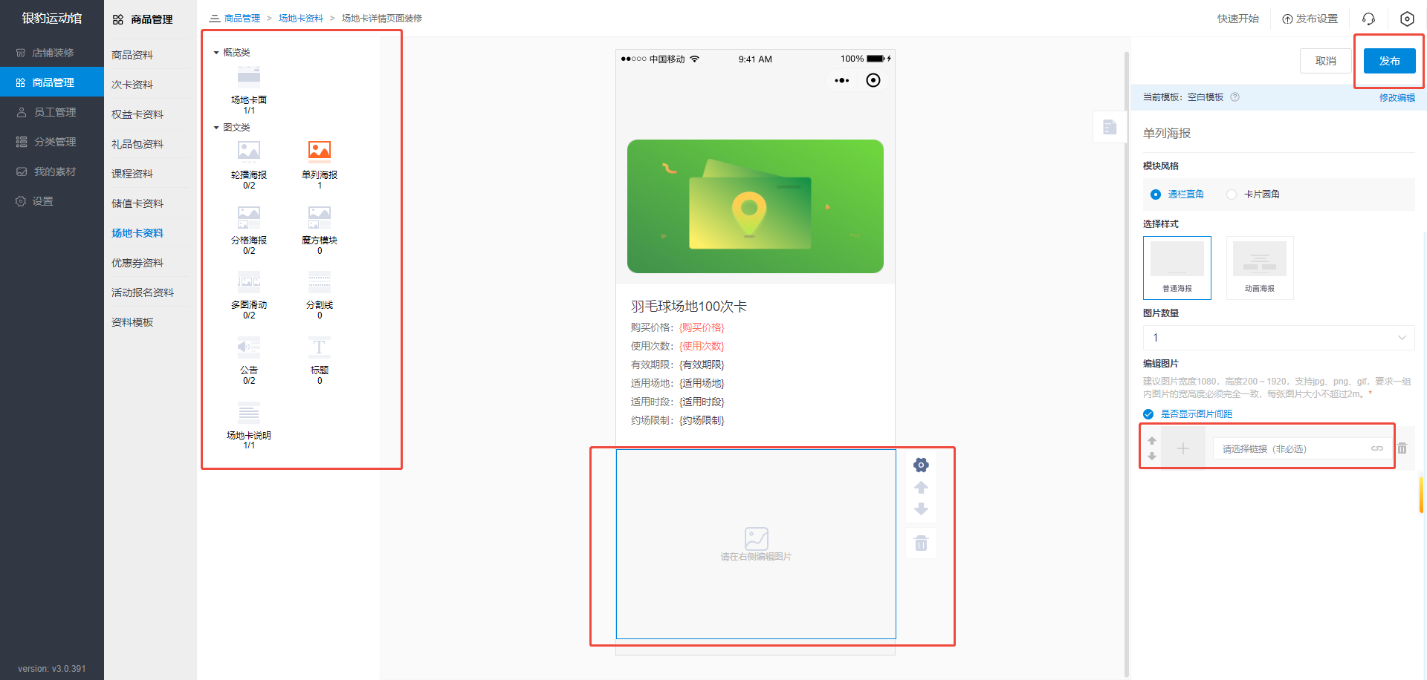1427x680 pixels.
Task: Select the 通栏直角 style radio button
Action: [x=1156, y=194]
